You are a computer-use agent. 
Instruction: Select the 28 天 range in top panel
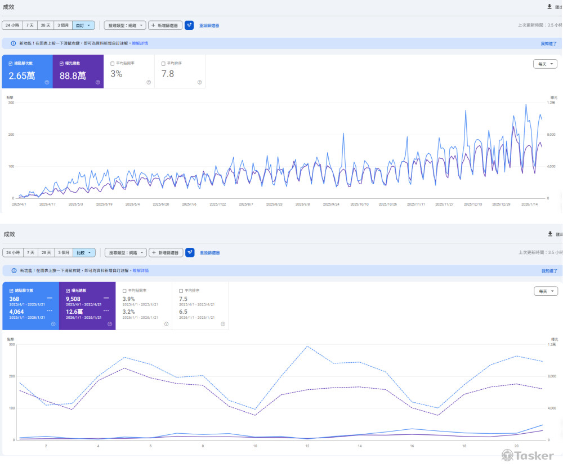[46, 25]
